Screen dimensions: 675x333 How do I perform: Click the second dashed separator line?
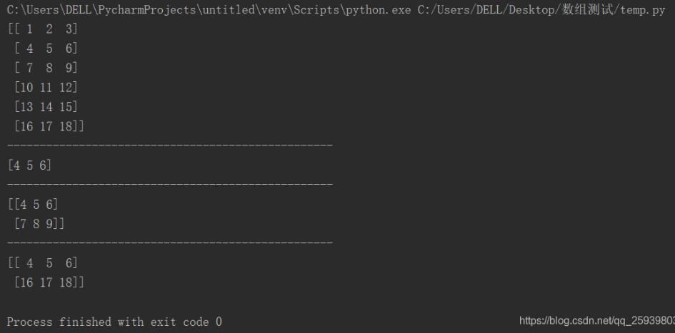pyautogui.click(x=169, y=185)
